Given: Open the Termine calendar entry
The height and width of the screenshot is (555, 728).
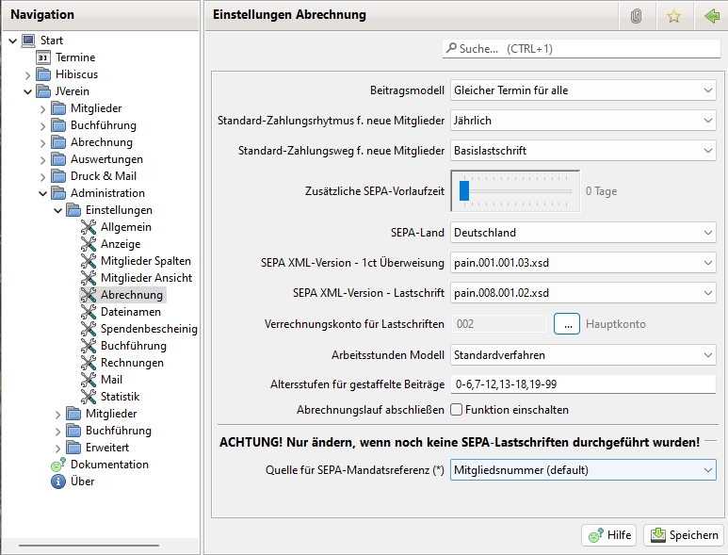Looking at the screenshot, I should (74, 57).
